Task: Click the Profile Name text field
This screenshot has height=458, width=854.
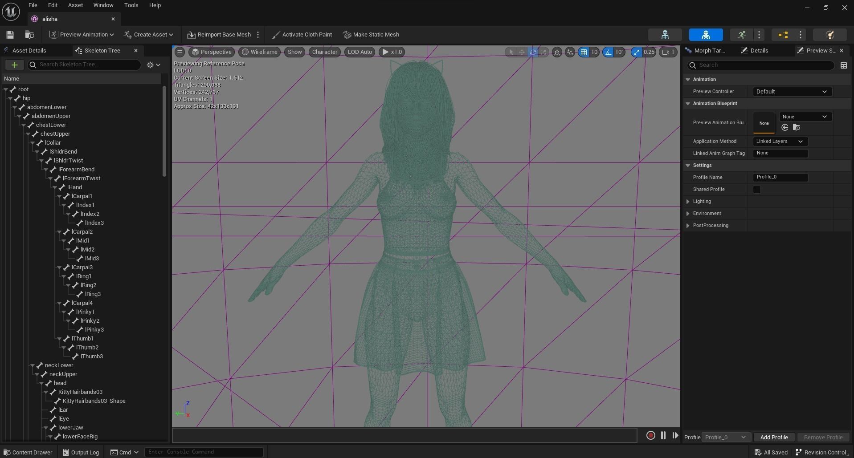Action: [x=780, y=177]
